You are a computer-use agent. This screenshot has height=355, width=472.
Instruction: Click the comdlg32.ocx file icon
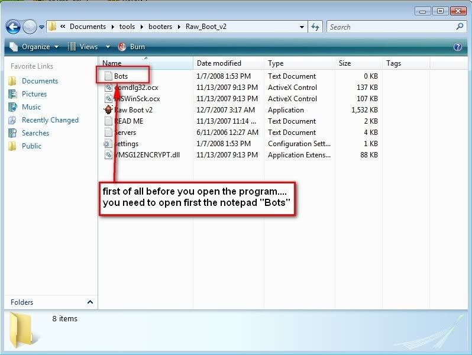(108, 88)
